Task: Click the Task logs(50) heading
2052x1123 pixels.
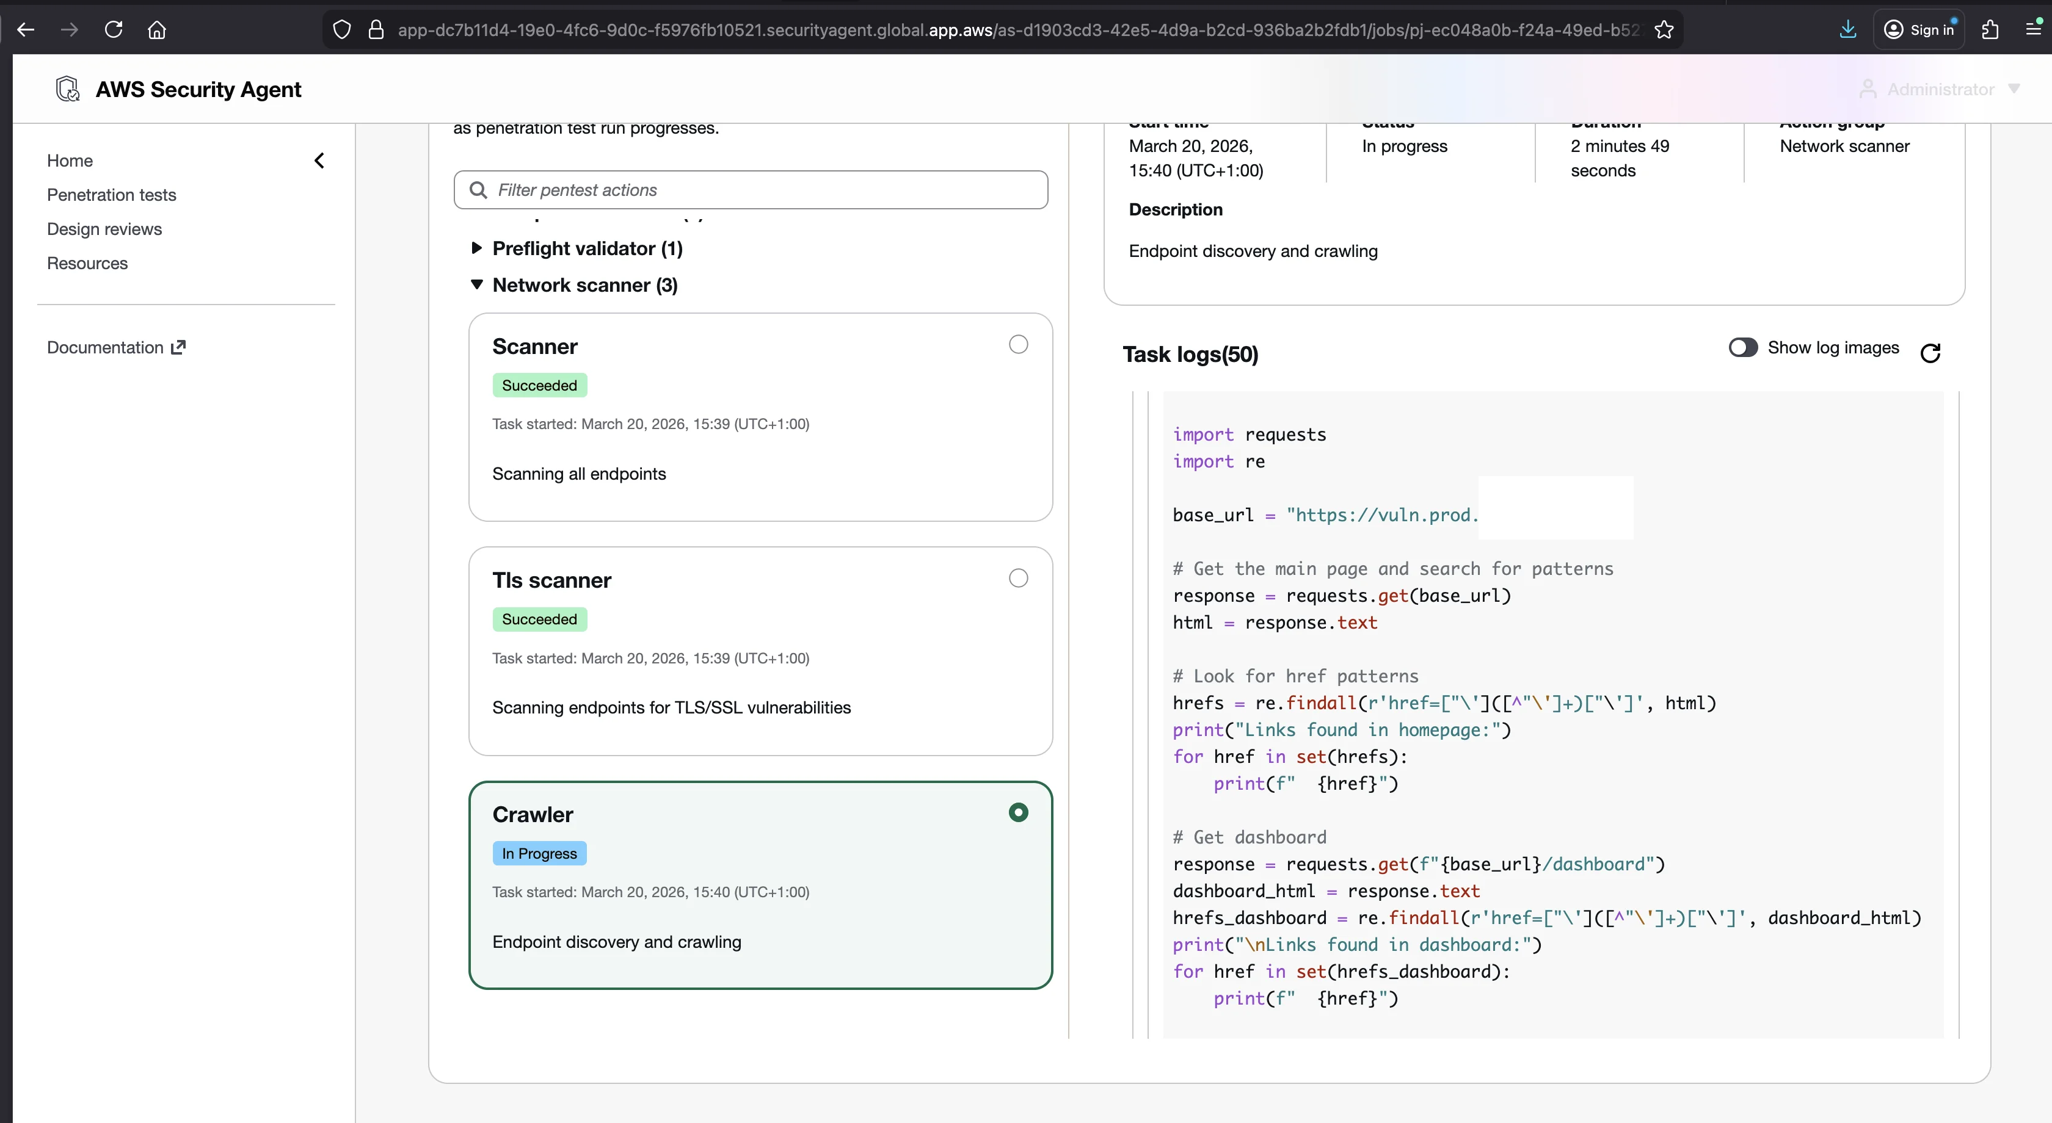Action: [1190, 355]
